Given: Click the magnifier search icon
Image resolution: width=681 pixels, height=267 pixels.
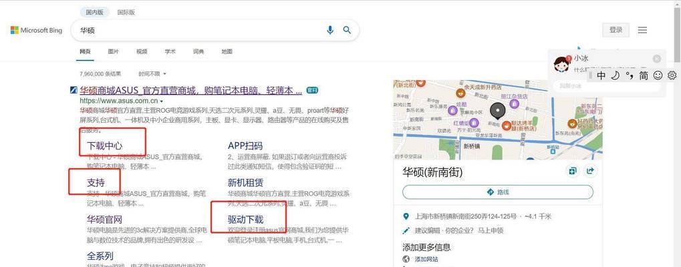Looking at the screenshot, I should pos(347,30).
